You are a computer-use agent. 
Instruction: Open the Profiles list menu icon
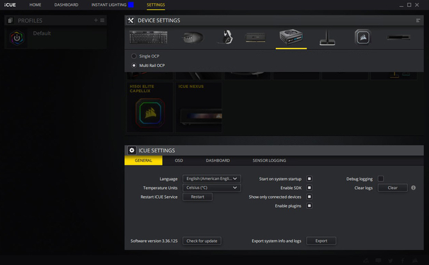click(102, 20)
